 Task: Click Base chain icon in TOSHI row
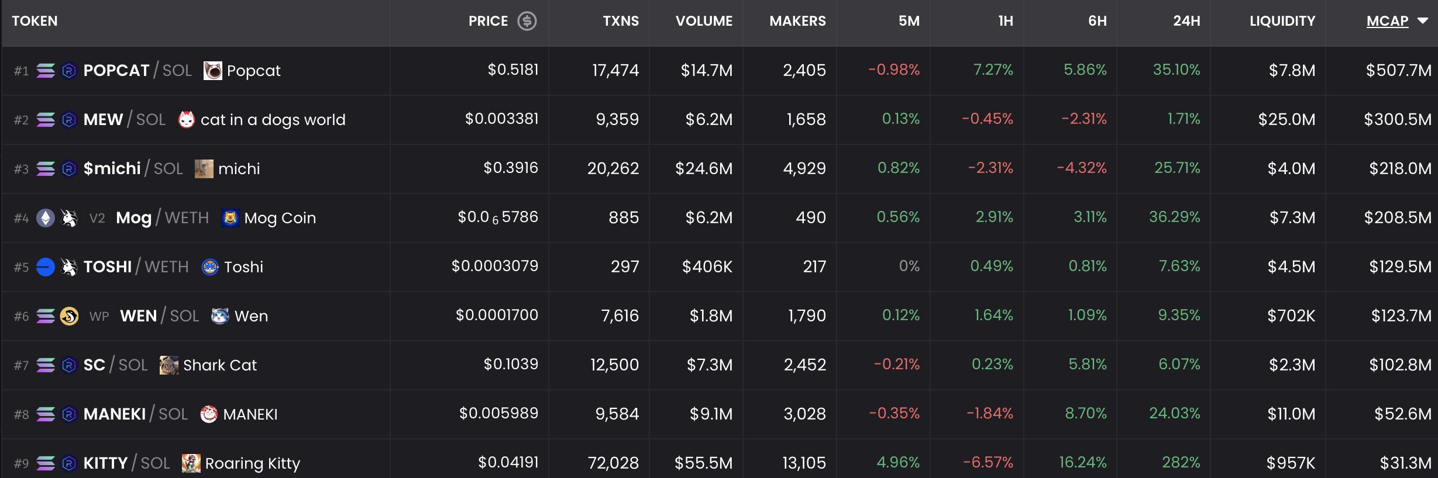pos(46,267)
